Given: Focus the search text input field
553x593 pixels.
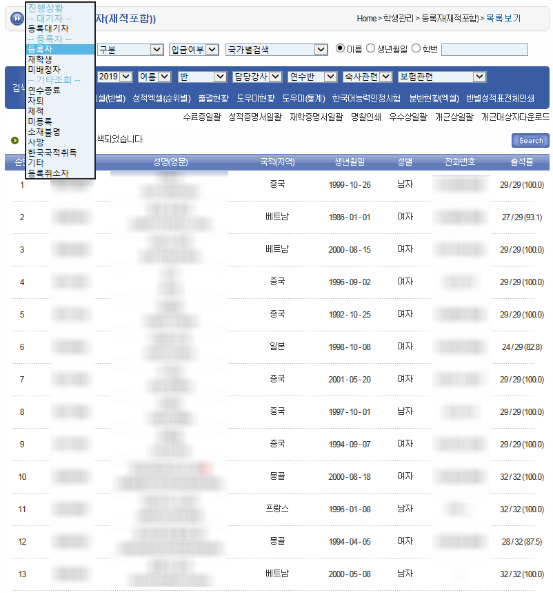Looking at the screenshot, I should pos(484,50).
